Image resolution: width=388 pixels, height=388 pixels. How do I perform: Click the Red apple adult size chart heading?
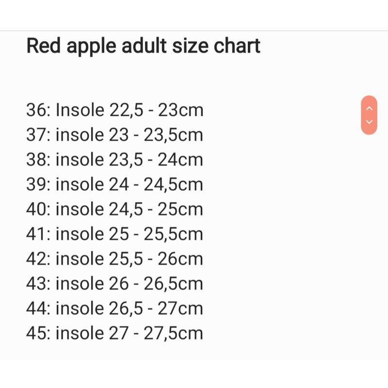143,46
